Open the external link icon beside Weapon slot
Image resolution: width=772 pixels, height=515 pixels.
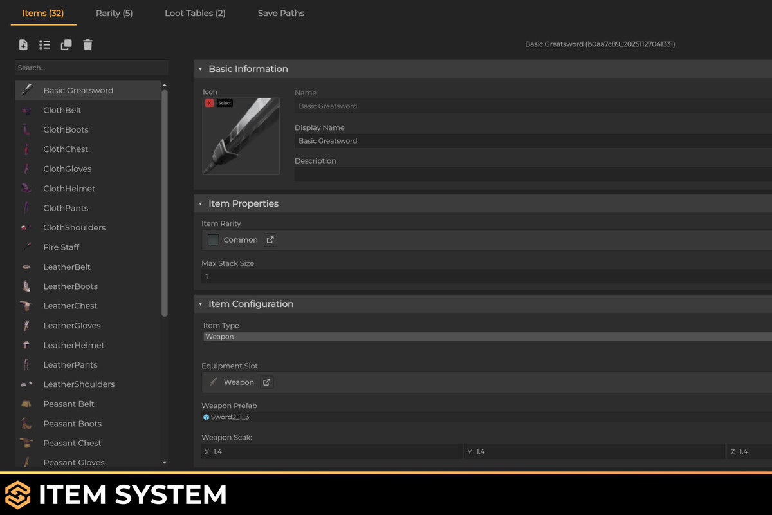click(266, 382)
